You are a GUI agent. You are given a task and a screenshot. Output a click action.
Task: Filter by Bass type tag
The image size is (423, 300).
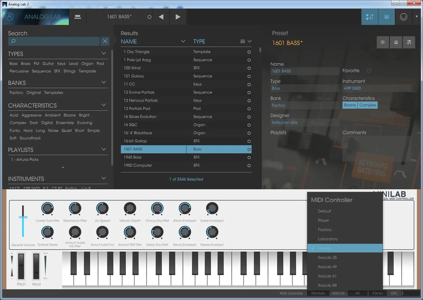click(14, 63)
